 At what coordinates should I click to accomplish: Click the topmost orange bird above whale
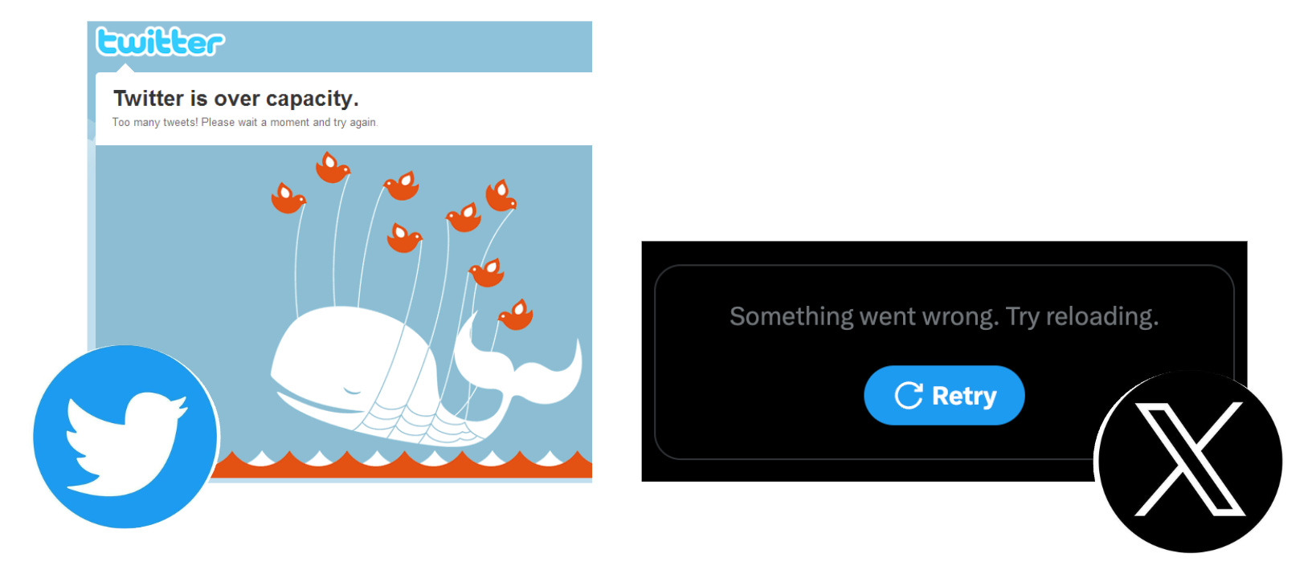click(x=332, y=168)
